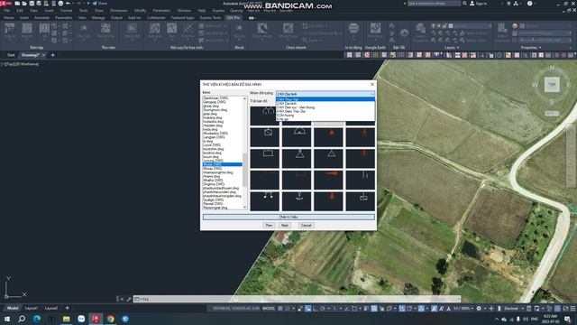577x325 pixels.
Task: Toggle the highlighted dynamic input status button
Action: (307, 309)
